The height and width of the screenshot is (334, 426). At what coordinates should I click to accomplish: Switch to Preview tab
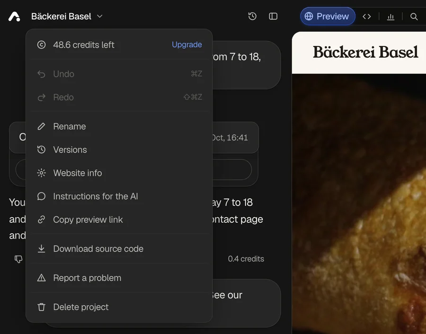(328, 16)
